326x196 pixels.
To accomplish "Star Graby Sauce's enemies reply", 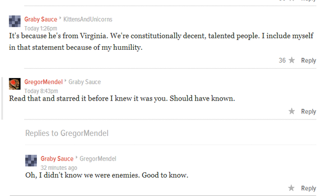I will (x=291, y=188).
